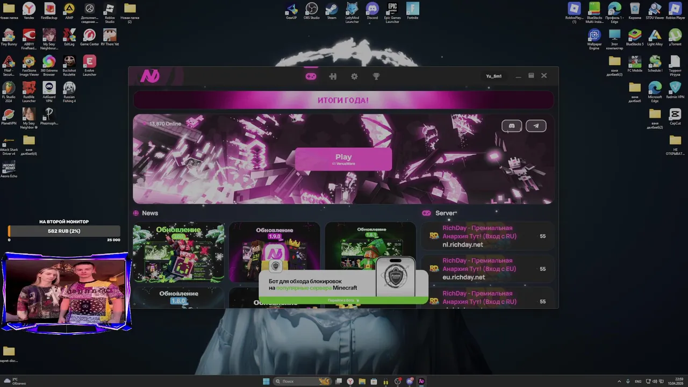Open launcher settings gear tab

(354, 76)
